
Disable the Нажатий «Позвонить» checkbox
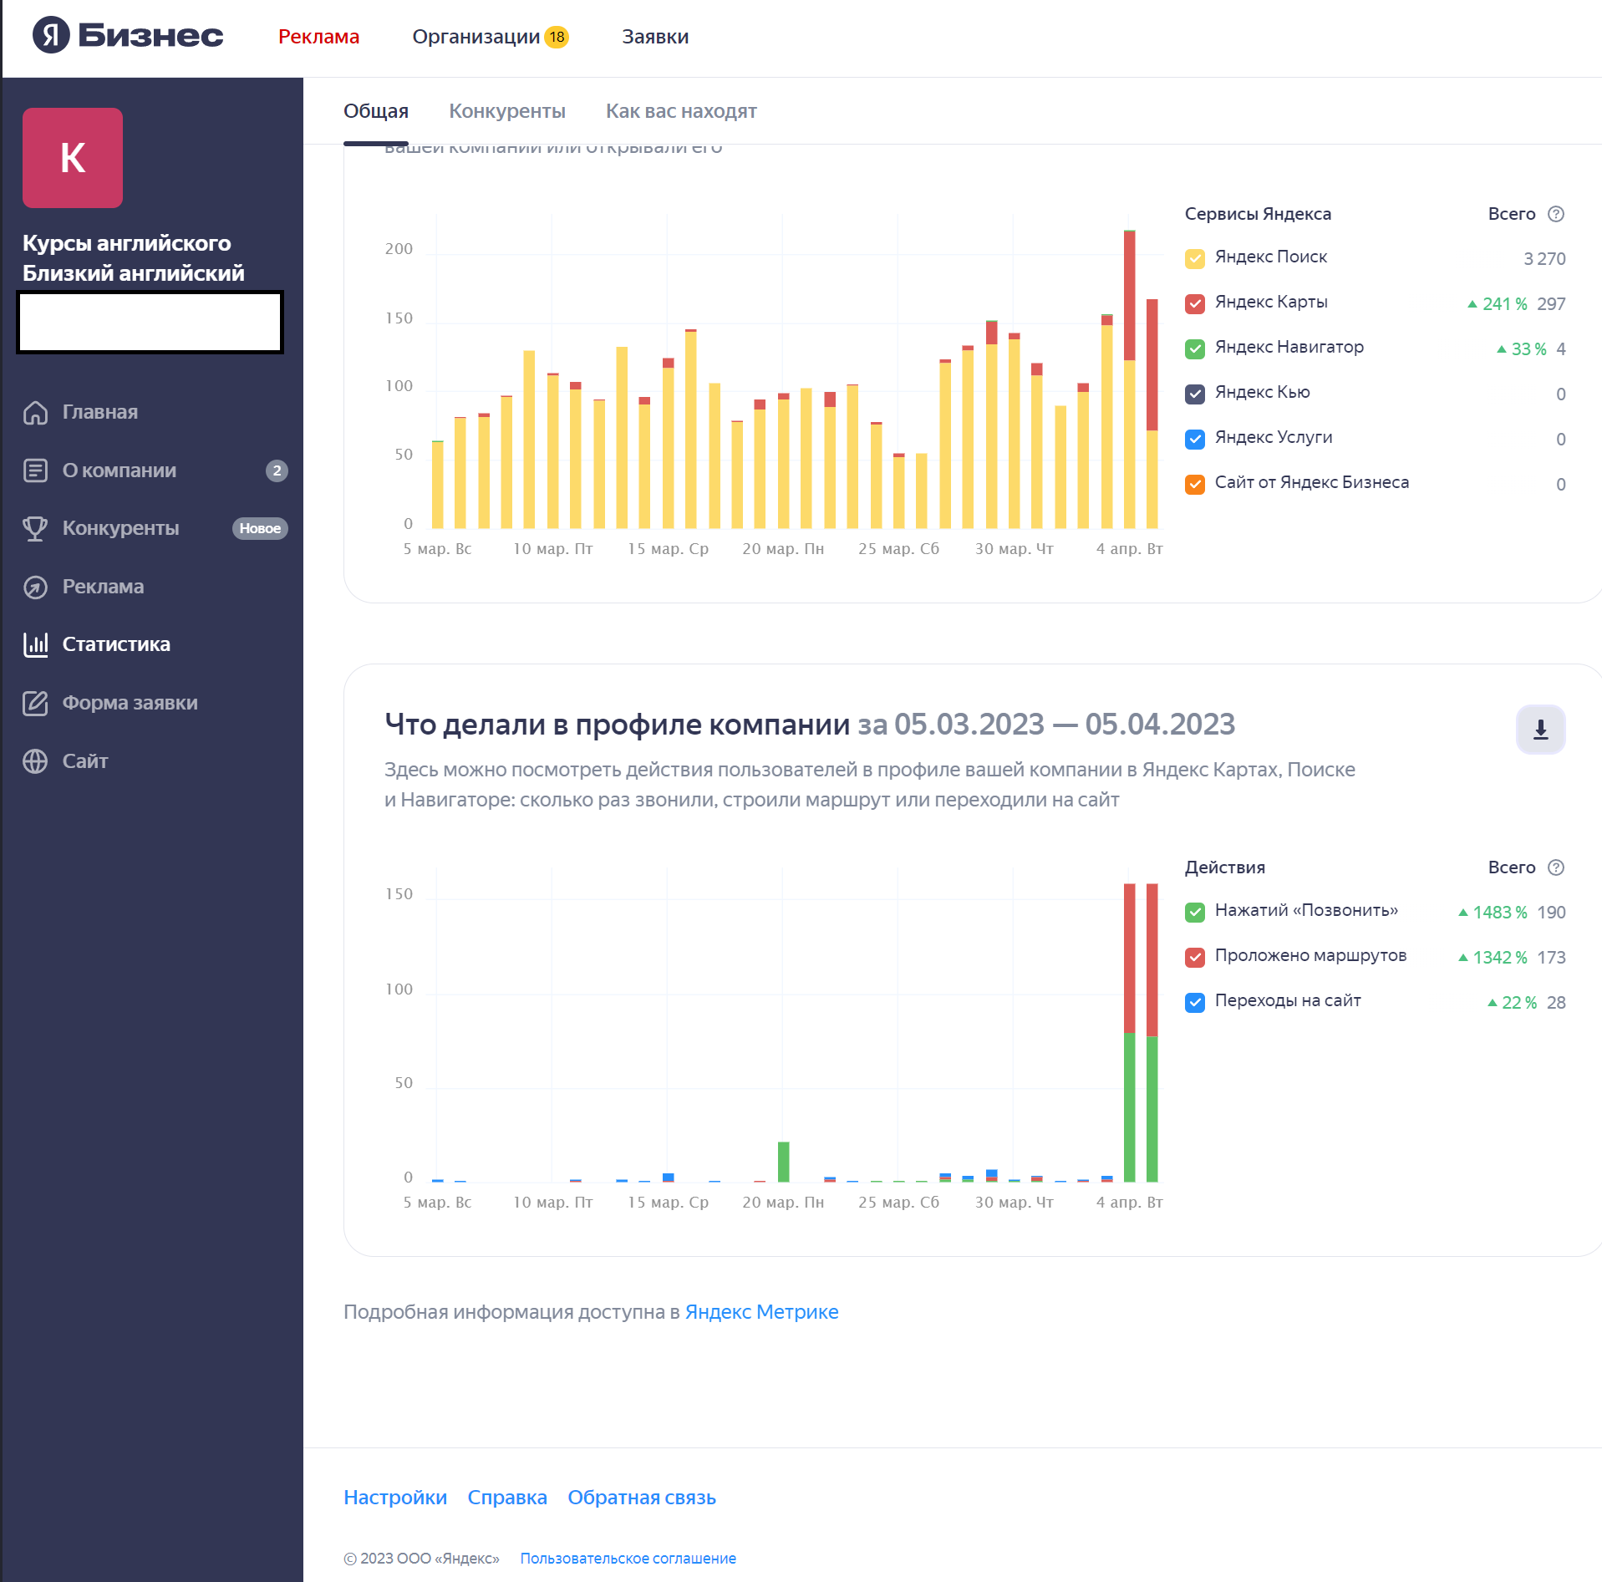[x=1194, y=912]
